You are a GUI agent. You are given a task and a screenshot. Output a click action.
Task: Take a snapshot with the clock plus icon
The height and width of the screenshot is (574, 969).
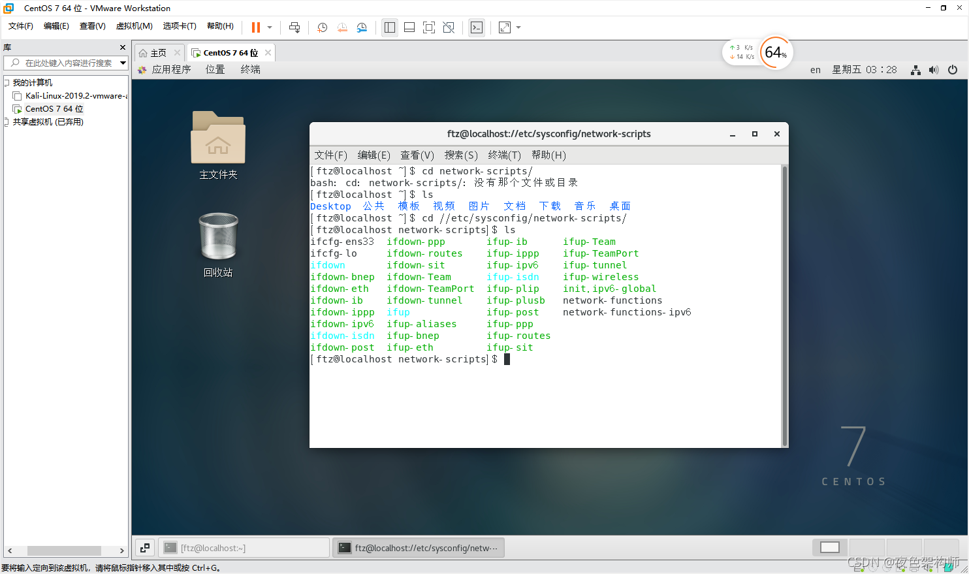[322, 27]
